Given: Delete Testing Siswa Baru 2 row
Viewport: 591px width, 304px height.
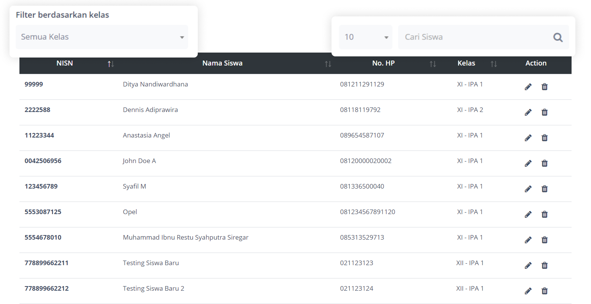Looking at the screenshot, I should coord(545,291).
